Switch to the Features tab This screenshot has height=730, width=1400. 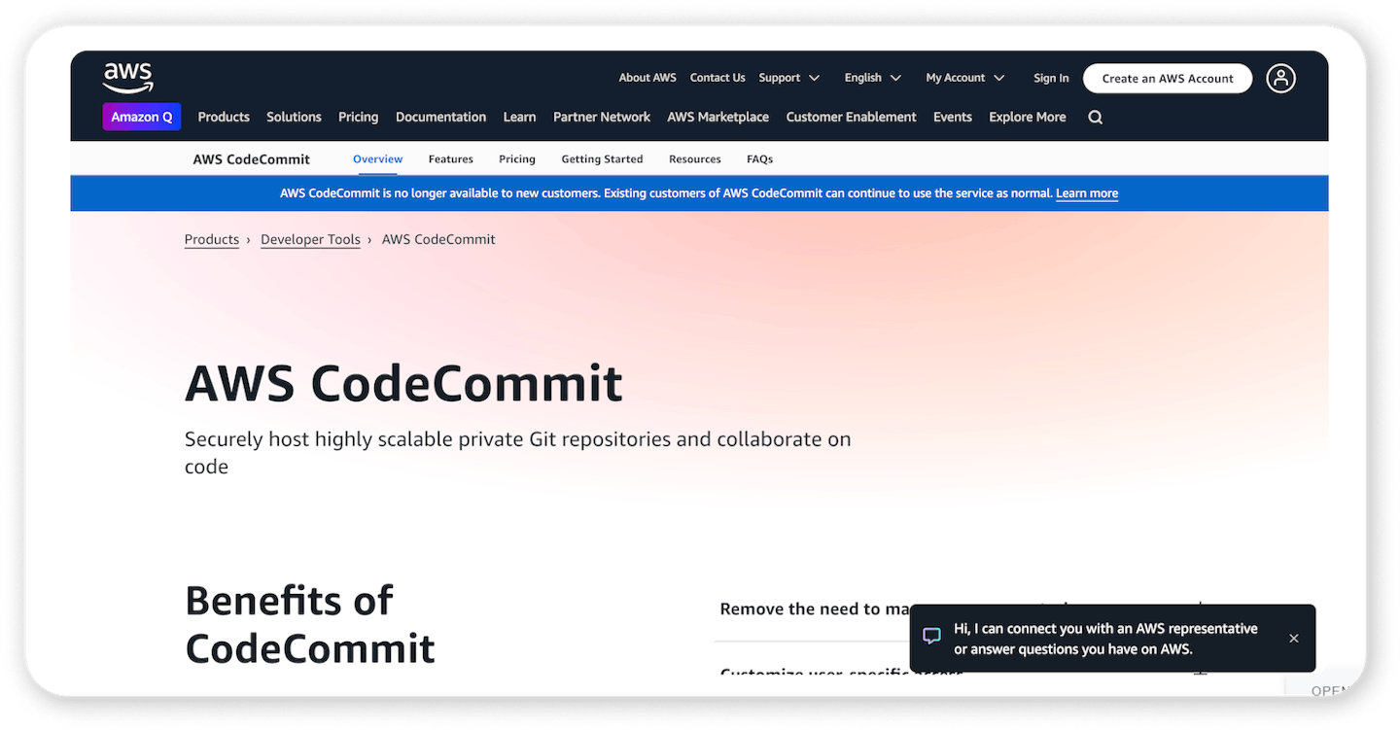tap(450, 158)
